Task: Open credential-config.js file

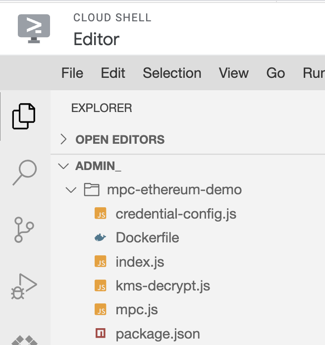Action: point(176,214)
